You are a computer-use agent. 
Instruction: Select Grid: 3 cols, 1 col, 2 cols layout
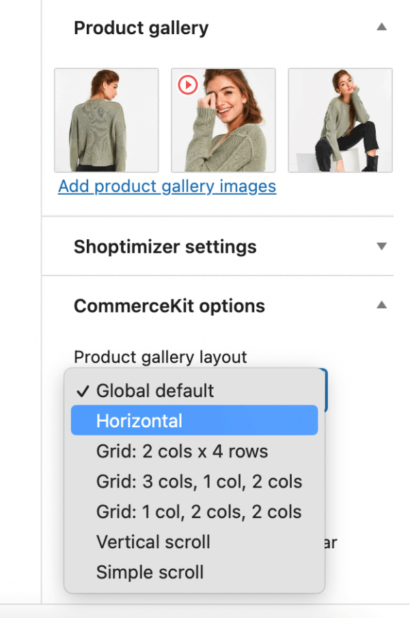pyautogui.click(x=199, y=481)
